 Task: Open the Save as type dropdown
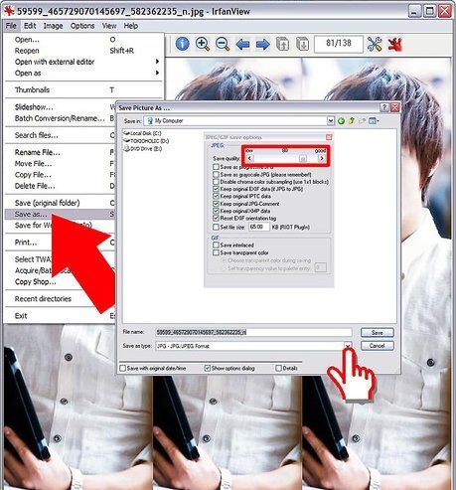coord(348,346)
